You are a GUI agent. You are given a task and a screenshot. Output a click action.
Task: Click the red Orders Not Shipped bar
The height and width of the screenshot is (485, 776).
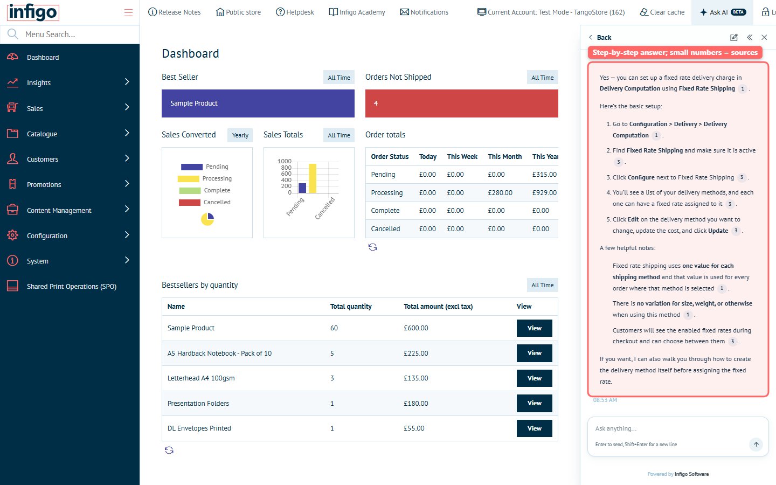[x=462, y=103]
